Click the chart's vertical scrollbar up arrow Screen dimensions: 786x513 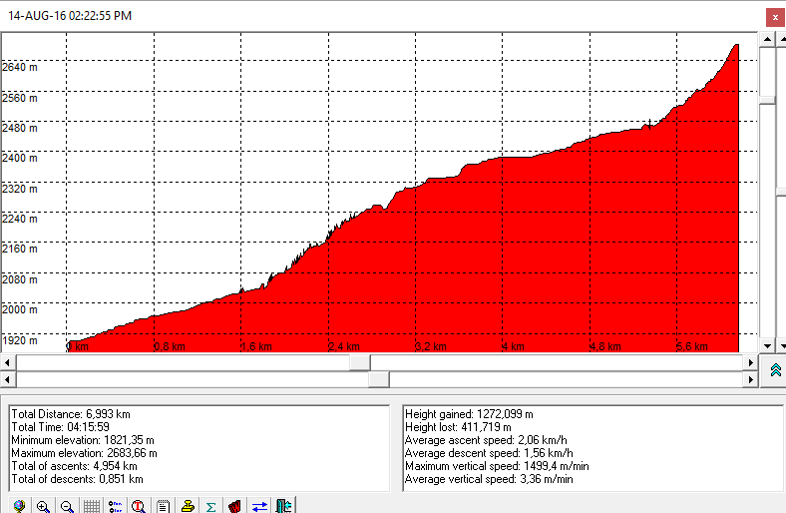(767, 38)
